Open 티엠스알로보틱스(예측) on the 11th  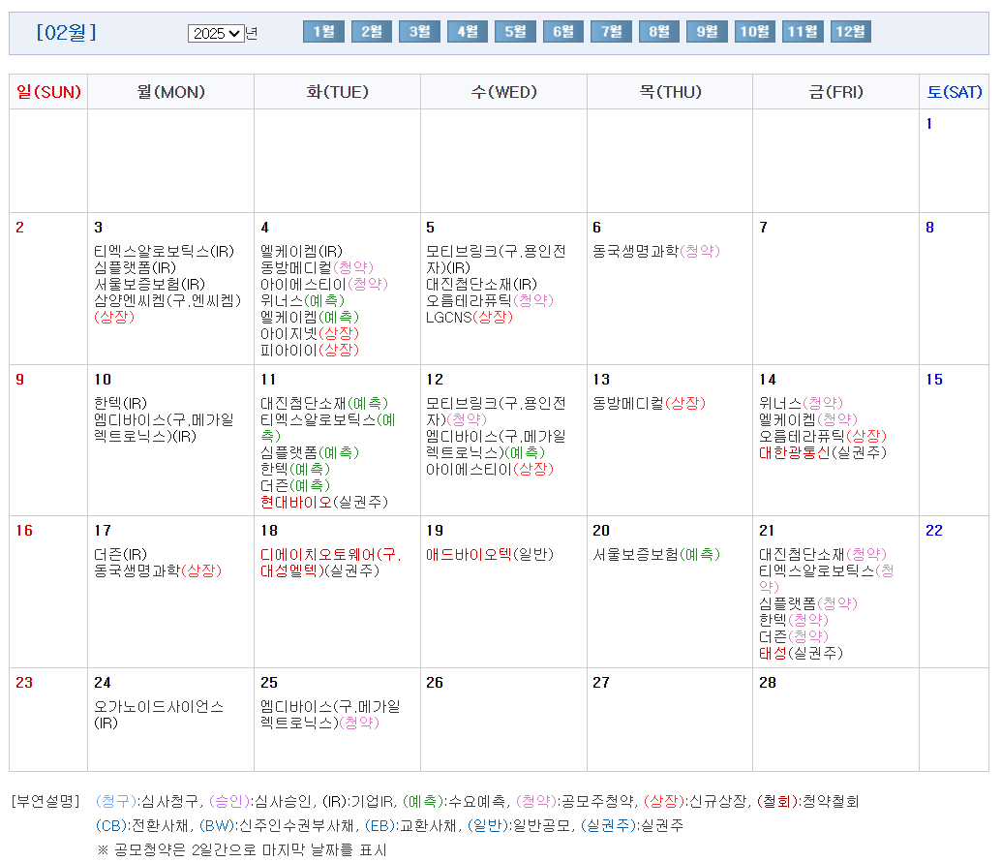328,428
